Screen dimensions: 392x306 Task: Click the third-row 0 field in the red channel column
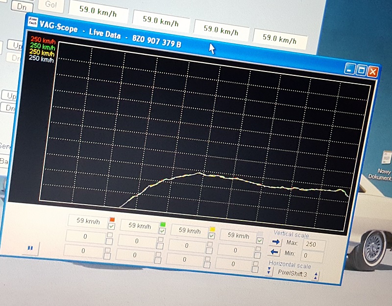[x=83, y=251]
